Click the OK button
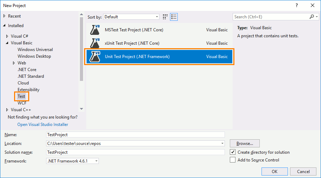Viewport: 321px width, 178px height. coord(275,171)
